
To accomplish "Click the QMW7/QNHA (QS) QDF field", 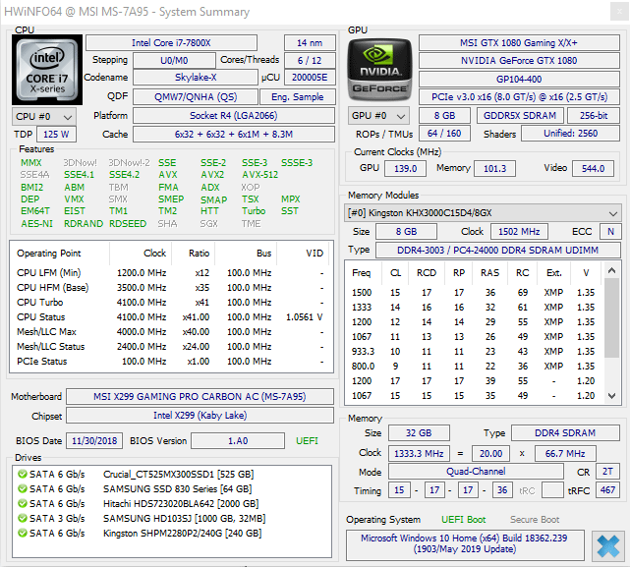I will coord(196,97).
